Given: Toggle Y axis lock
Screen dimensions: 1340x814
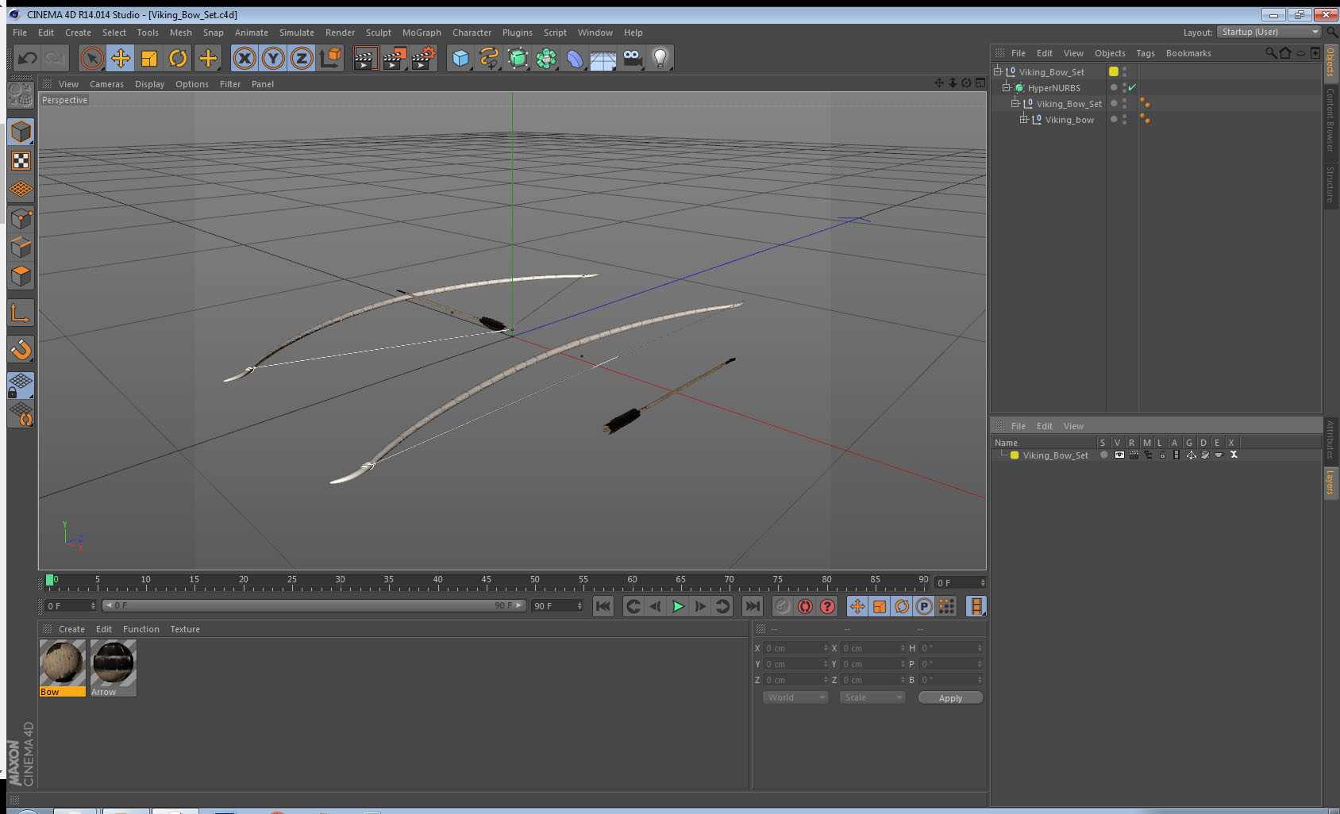Looking at the screenshot, I should click(273, 58).
